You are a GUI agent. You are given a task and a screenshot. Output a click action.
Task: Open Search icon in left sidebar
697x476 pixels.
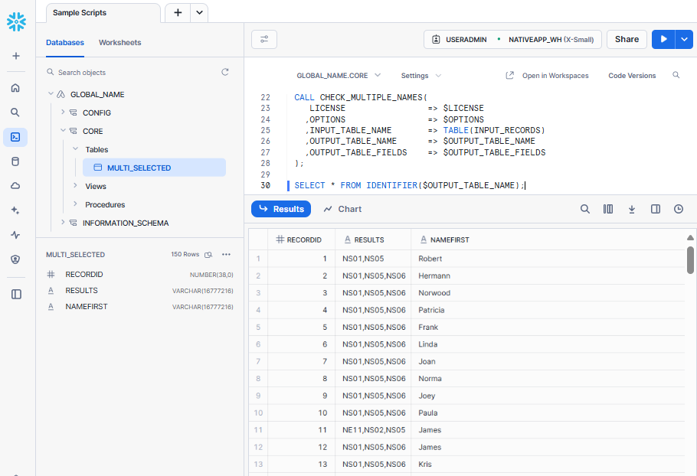coord(15,112)
